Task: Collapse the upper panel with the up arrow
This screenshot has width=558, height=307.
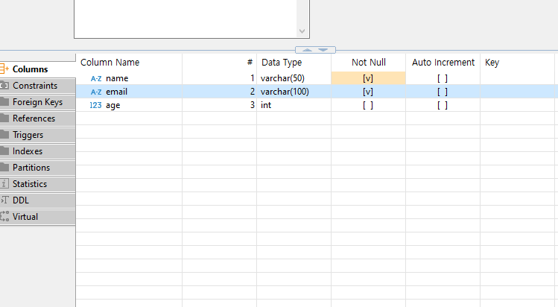Action: coord(307,50)
